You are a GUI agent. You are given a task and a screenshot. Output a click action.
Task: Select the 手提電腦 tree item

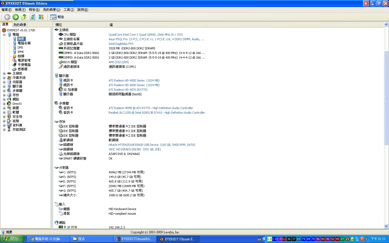[x=24, y=65]
